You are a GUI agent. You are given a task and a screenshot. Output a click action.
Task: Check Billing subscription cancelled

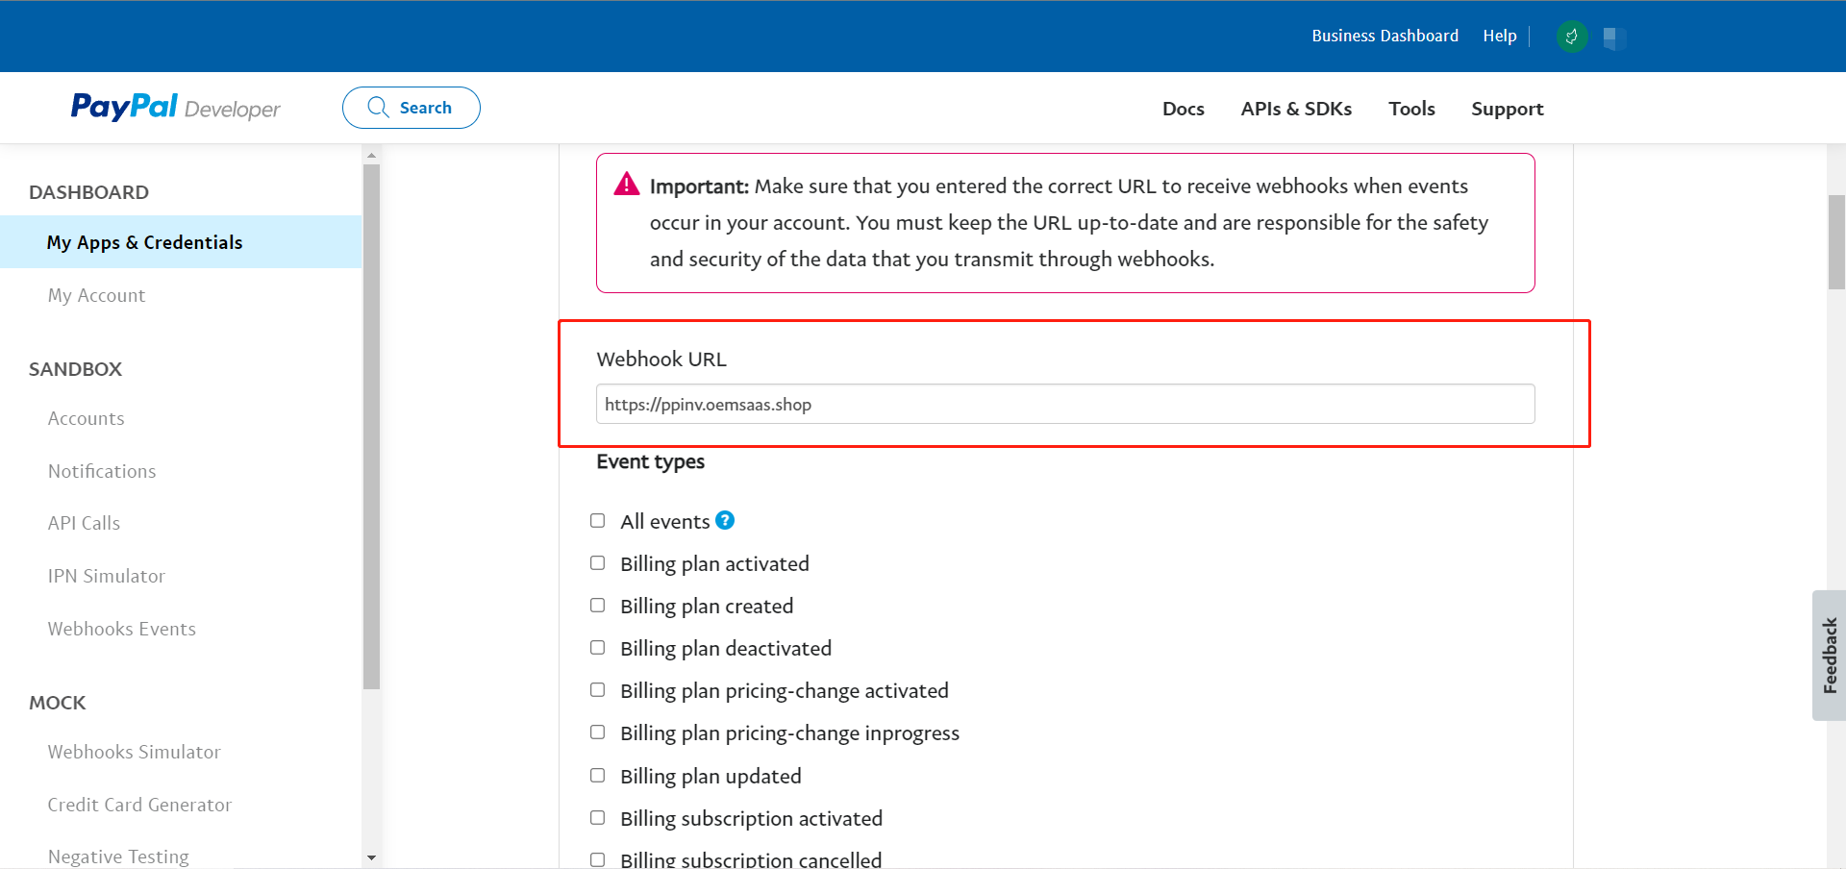[x=597, y=859]
